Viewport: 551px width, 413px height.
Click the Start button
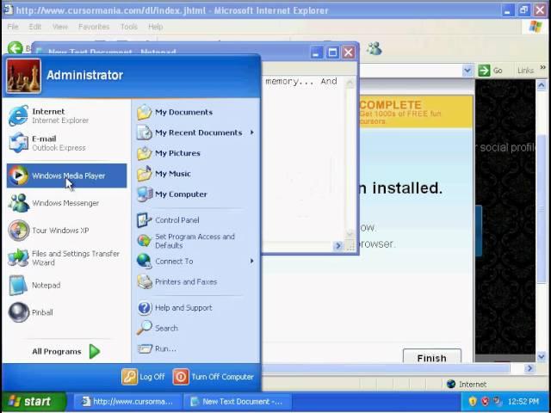coord(33,402)
